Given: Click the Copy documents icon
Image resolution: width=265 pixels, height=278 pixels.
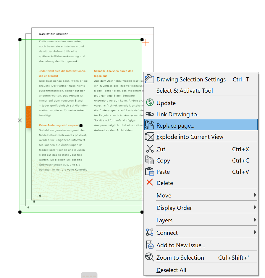Looking at the screenshot, I should pyautogui.click(x=149, y=160).
